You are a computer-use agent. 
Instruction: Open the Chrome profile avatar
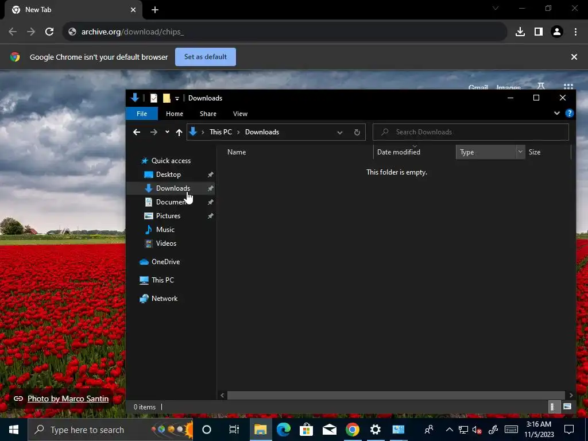pyautogui.click(x=557, y=32)
